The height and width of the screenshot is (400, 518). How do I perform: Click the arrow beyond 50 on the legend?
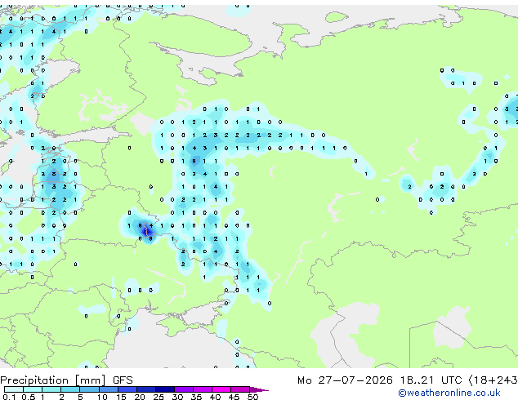(x=259, y=389)
